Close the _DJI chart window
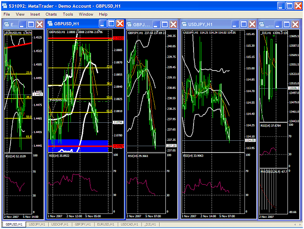Image resolution: width=304 pixels, height=229 pixels. pyautogui.click(x=295, y=24)
